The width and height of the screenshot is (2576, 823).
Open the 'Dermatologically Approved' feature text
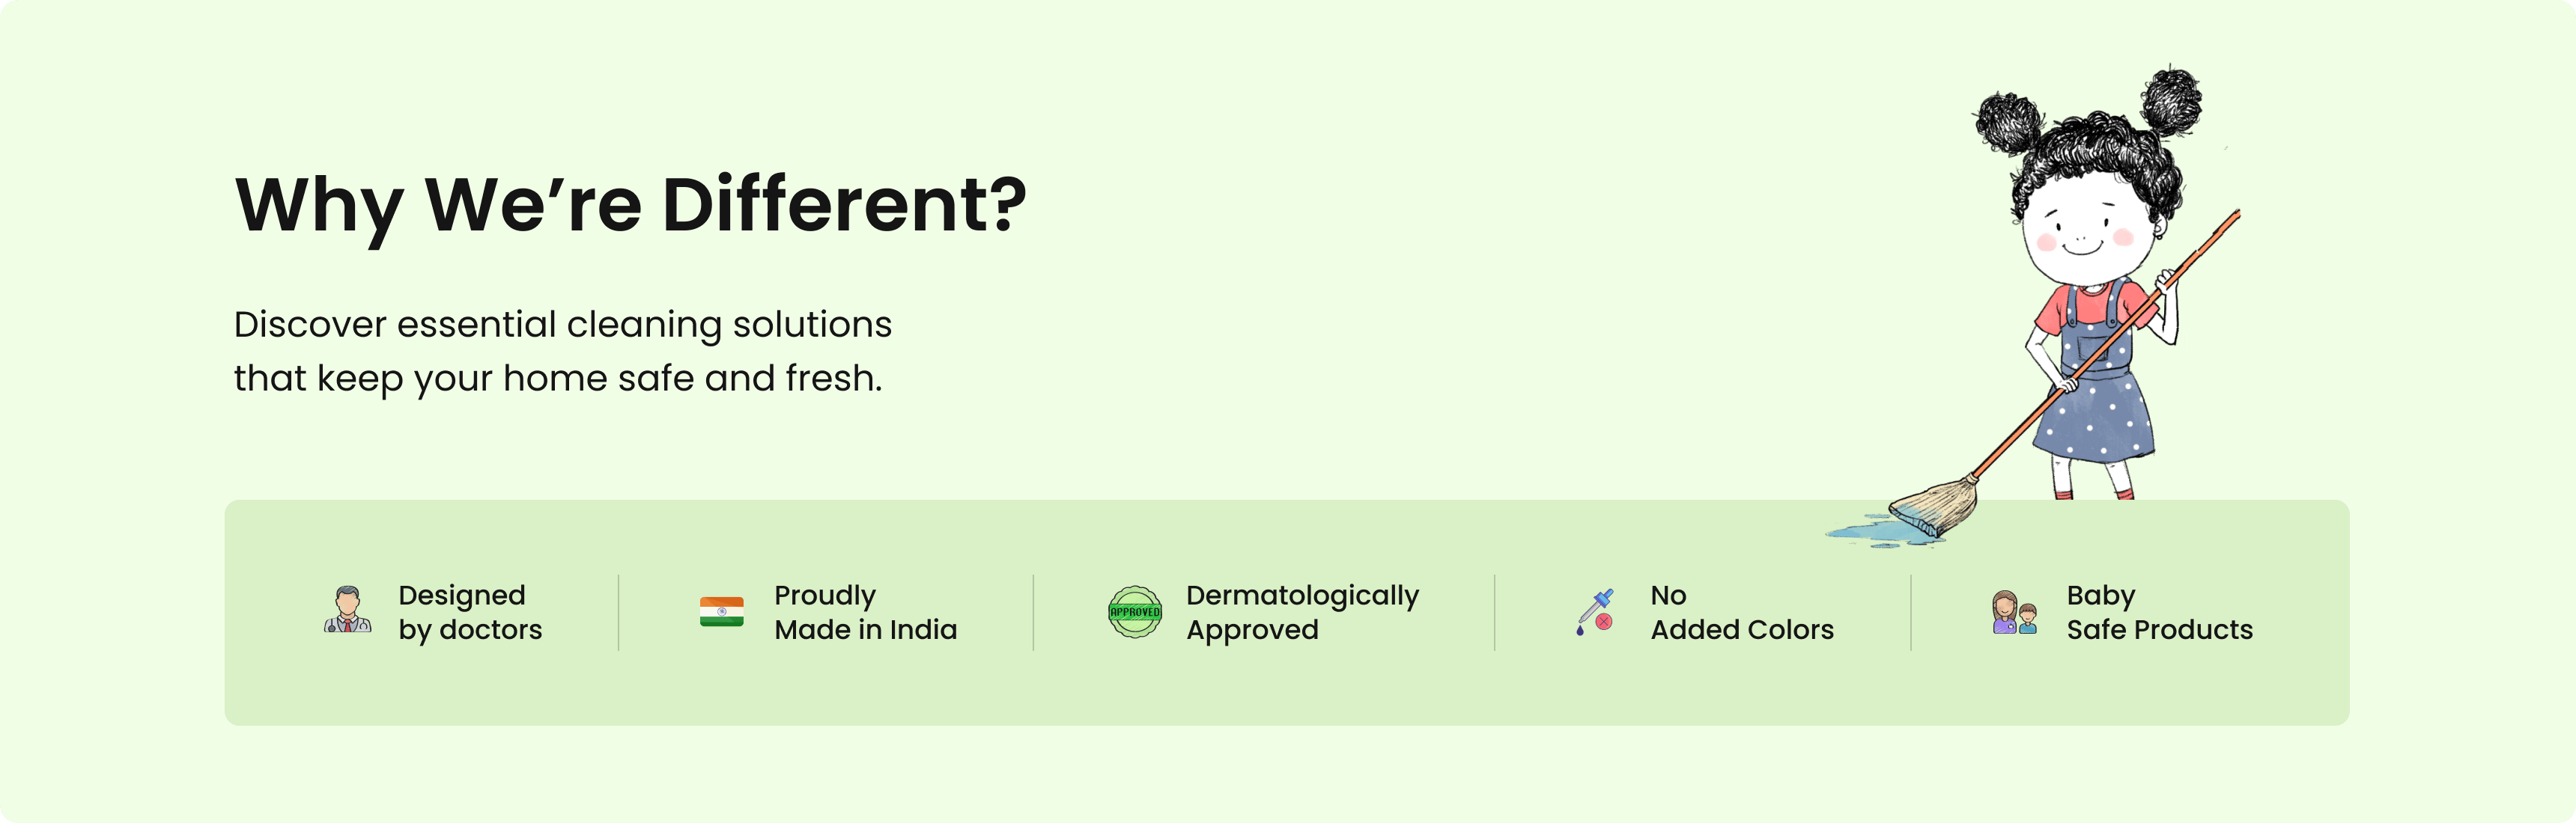coord(1301,612)
